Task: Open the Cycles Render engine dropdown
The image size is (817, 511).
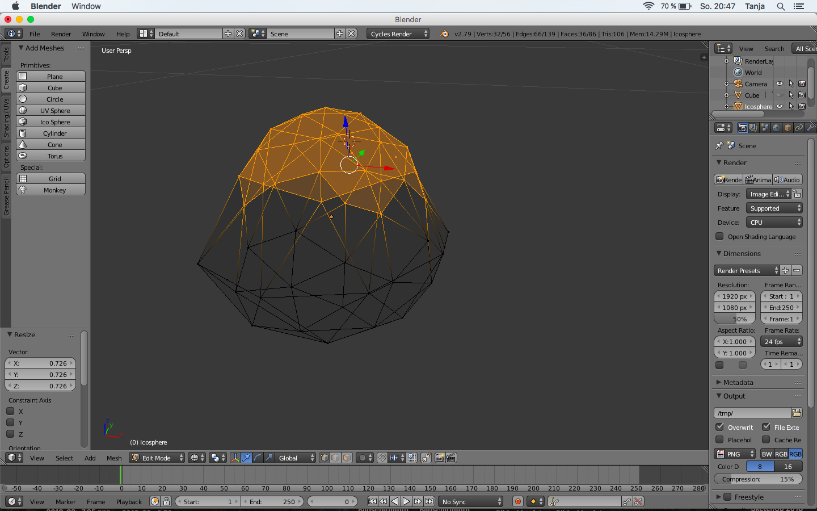Action: [398, 33]
